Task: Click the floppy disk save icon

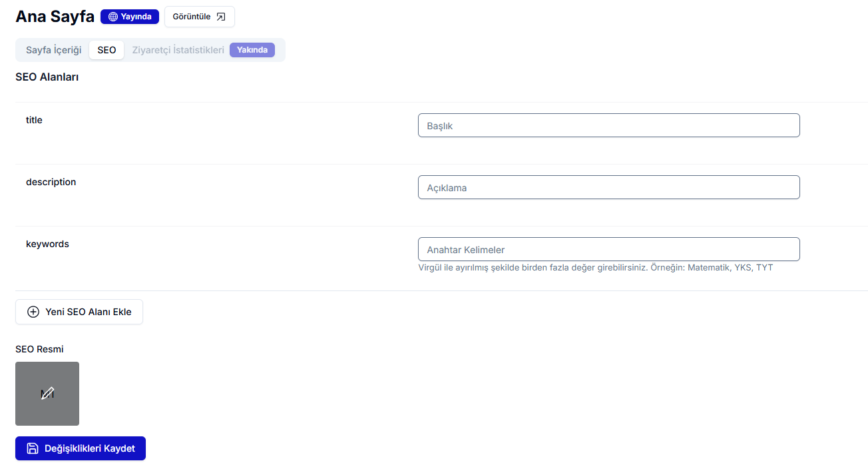Action: coord(33,448)
